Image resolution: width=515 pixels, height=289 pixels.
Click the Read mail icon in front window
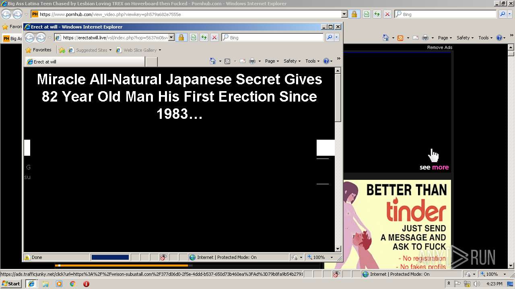point(243,61)
